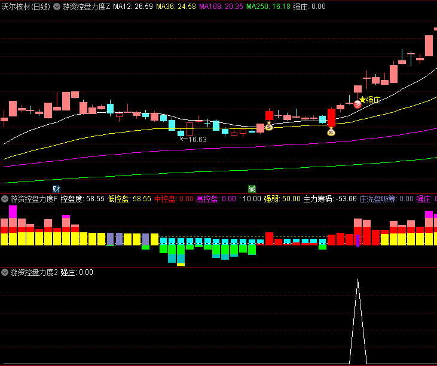437x366 pixels.
Task: Click the purple bar in the control panel
Action: coord(358,241)
